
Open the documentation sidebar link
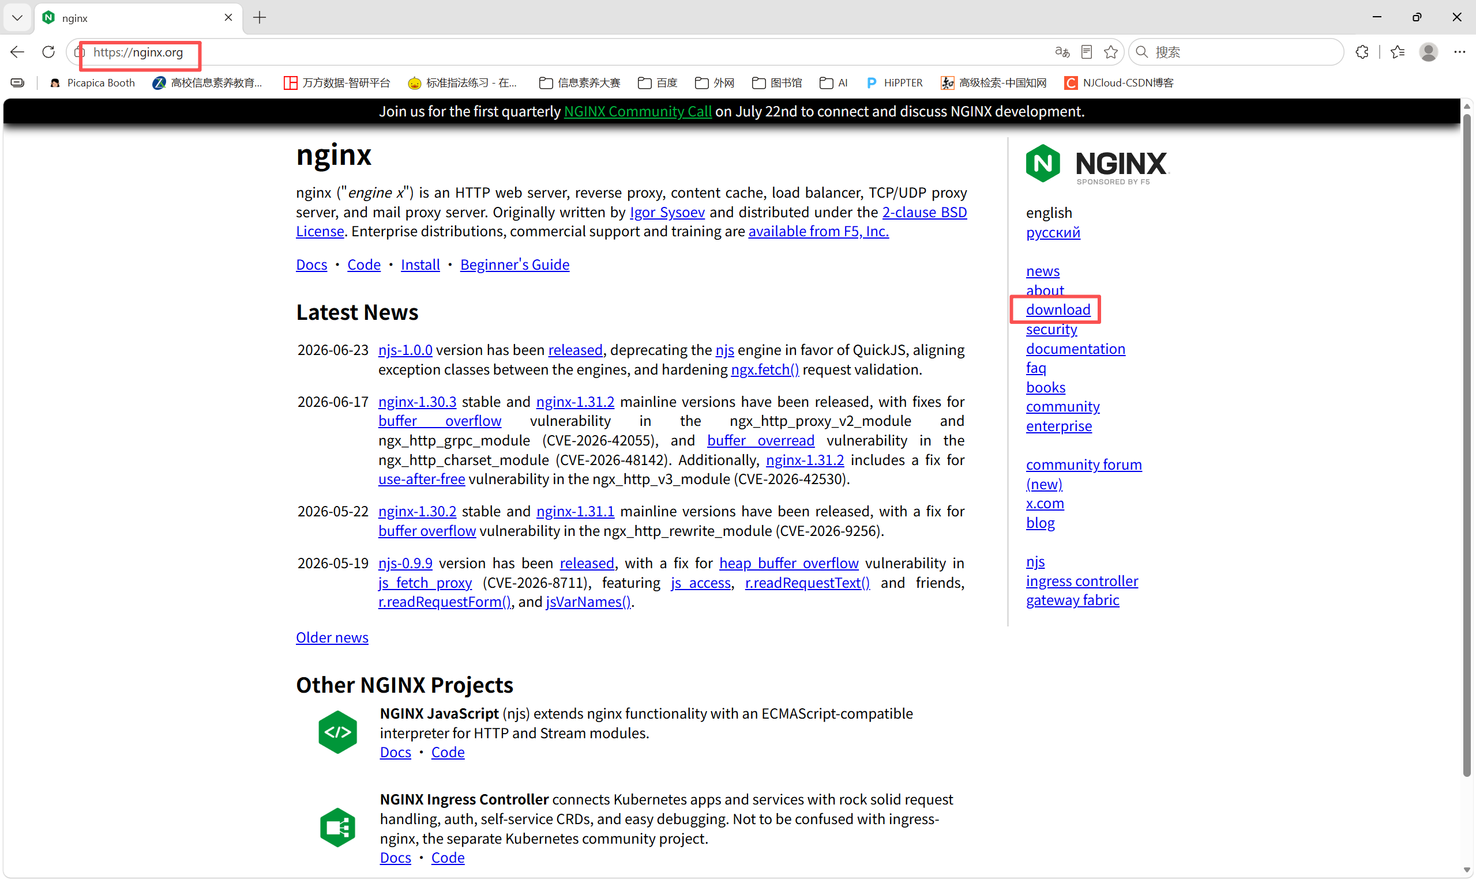coord(1075,349)
